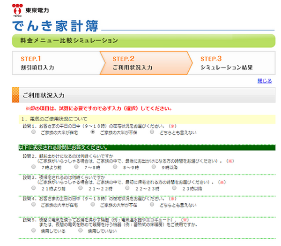Choose 9時以降 for 設問2
Viewport: 281px width, 246px height.
point(154,167)
